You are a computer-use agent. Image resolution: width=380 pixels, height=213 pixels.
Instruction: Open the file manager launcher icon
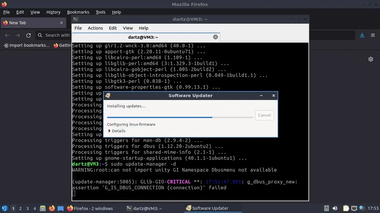[x=42, y=208]
